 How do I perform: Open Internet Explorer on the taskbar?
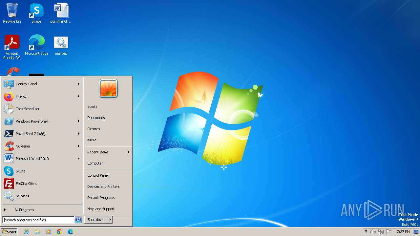click(26, 232)
